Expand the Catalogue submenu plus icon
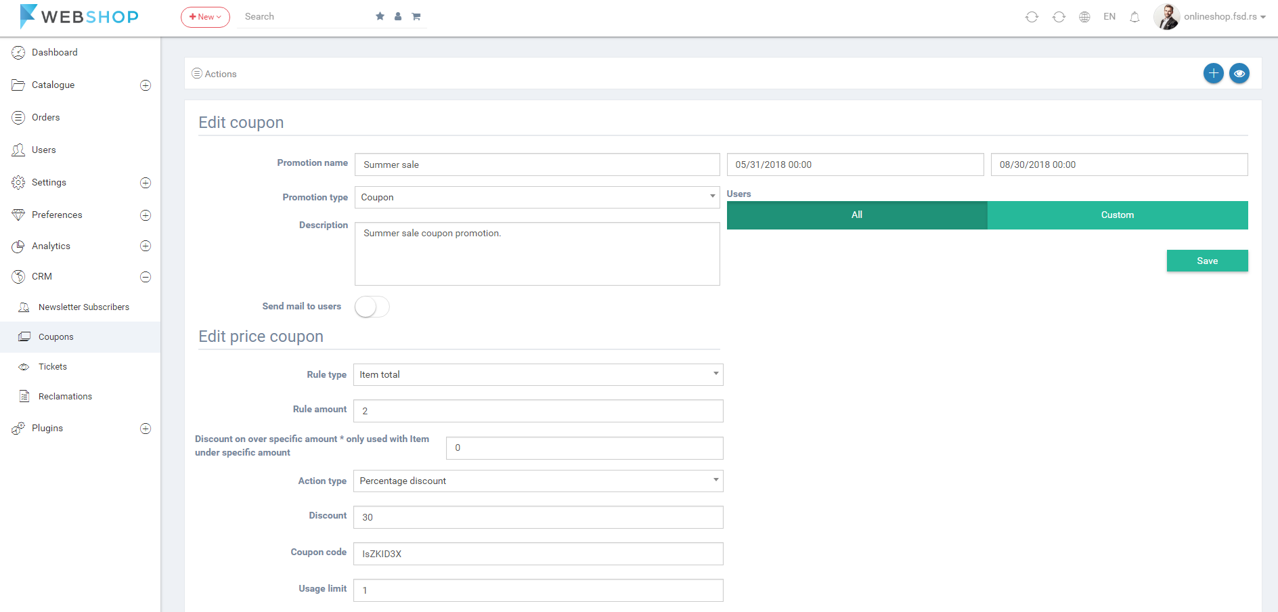The image size is (1278, 612). pos(146,85)
